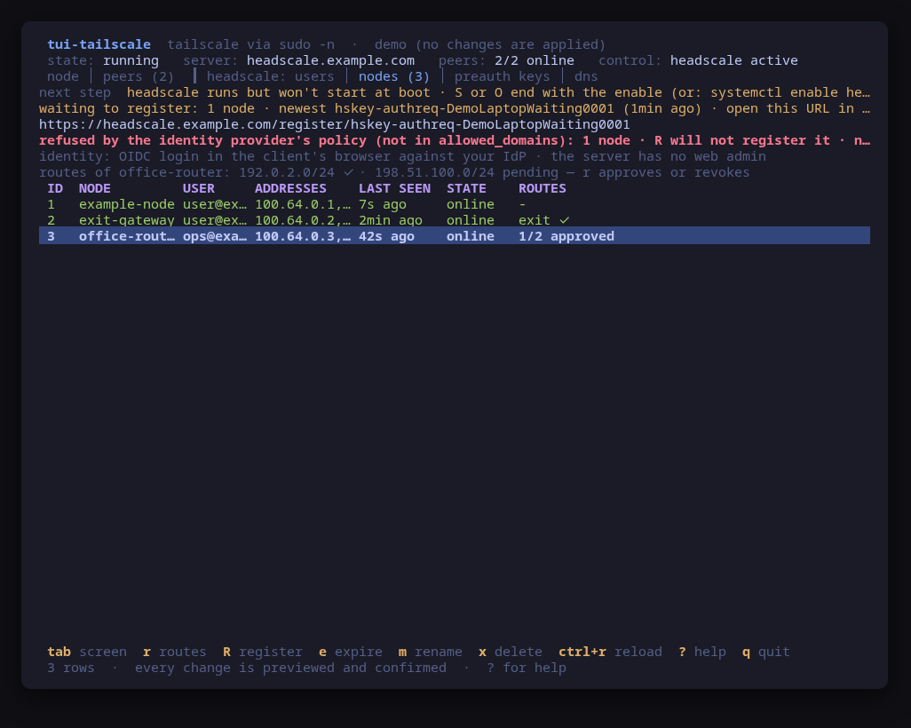
Task: Click the USER column header
Action: [x=199, y=188]
